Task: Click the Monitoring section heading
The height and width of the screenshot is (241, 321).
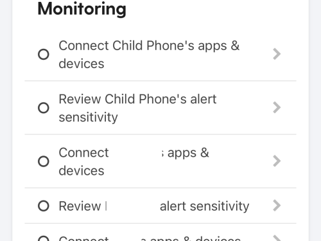Action: tap(82, 9)
